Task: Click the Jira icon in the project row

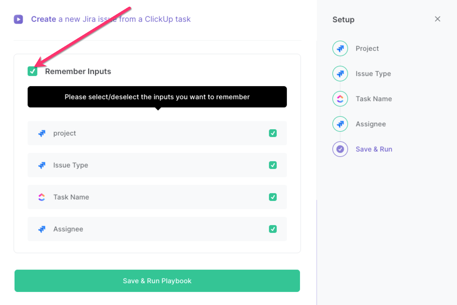Action: click(x=42, y=133)
